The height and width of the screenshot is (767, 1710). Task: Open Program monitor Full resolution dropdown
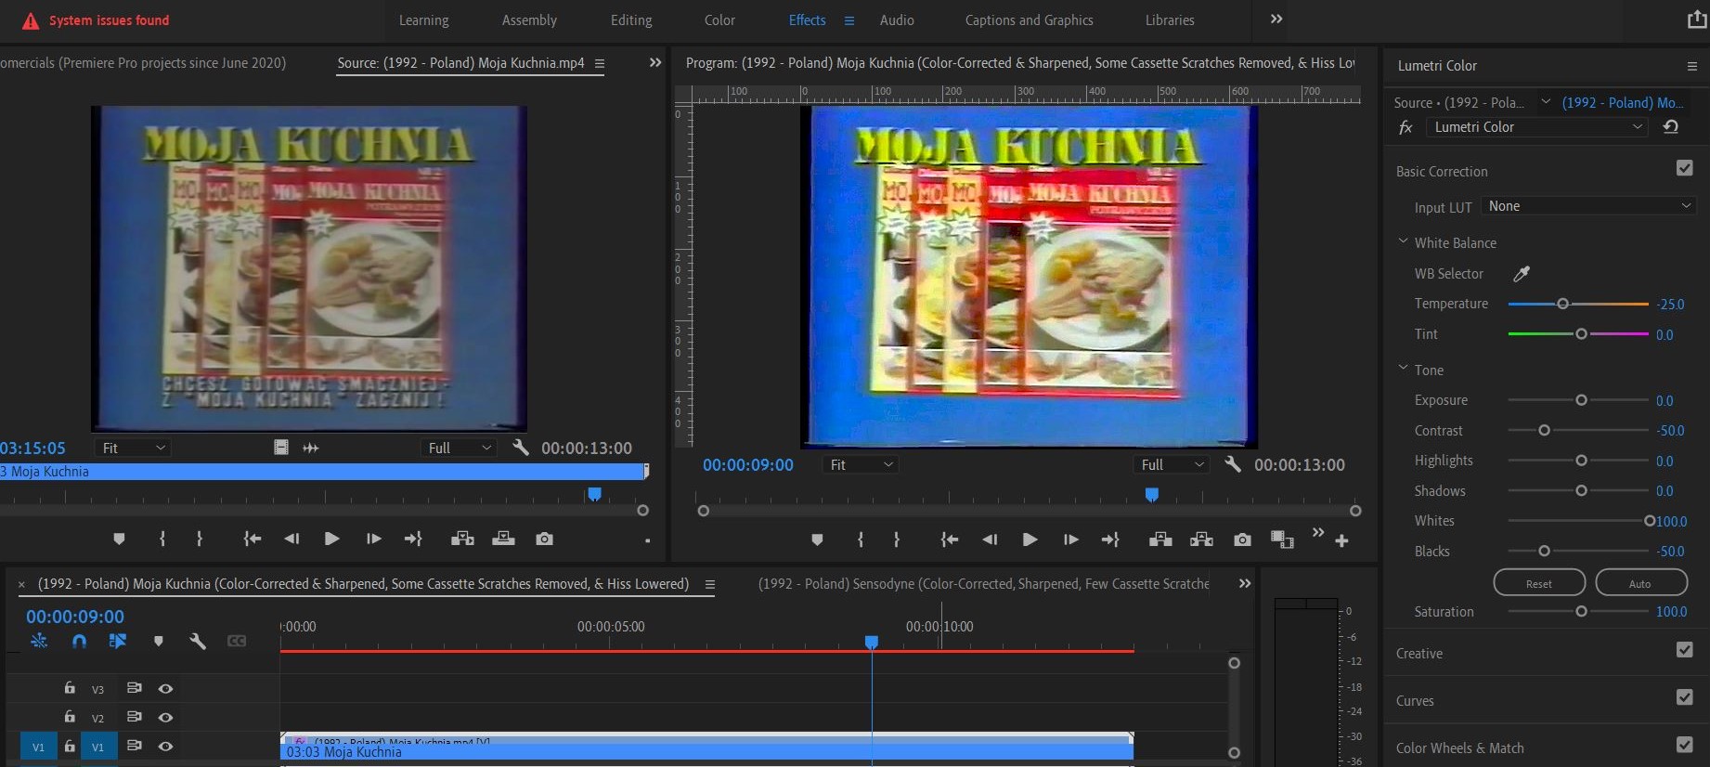[x=1172, y=464]
